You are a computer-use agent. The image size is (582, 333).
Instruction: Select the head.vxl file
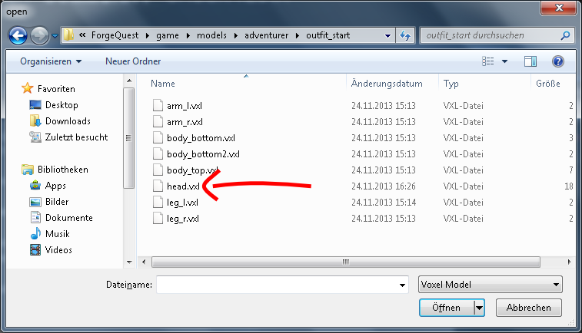click(183, 186)
